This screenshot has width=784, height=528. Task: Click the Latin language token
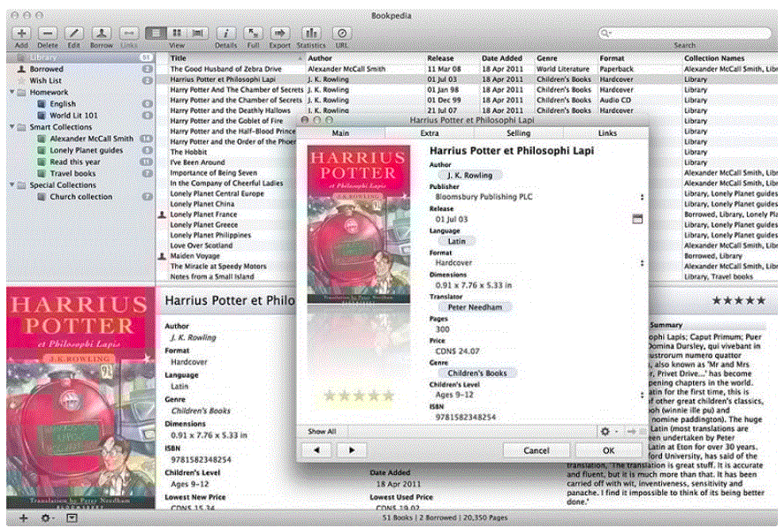tap(456, 241)
